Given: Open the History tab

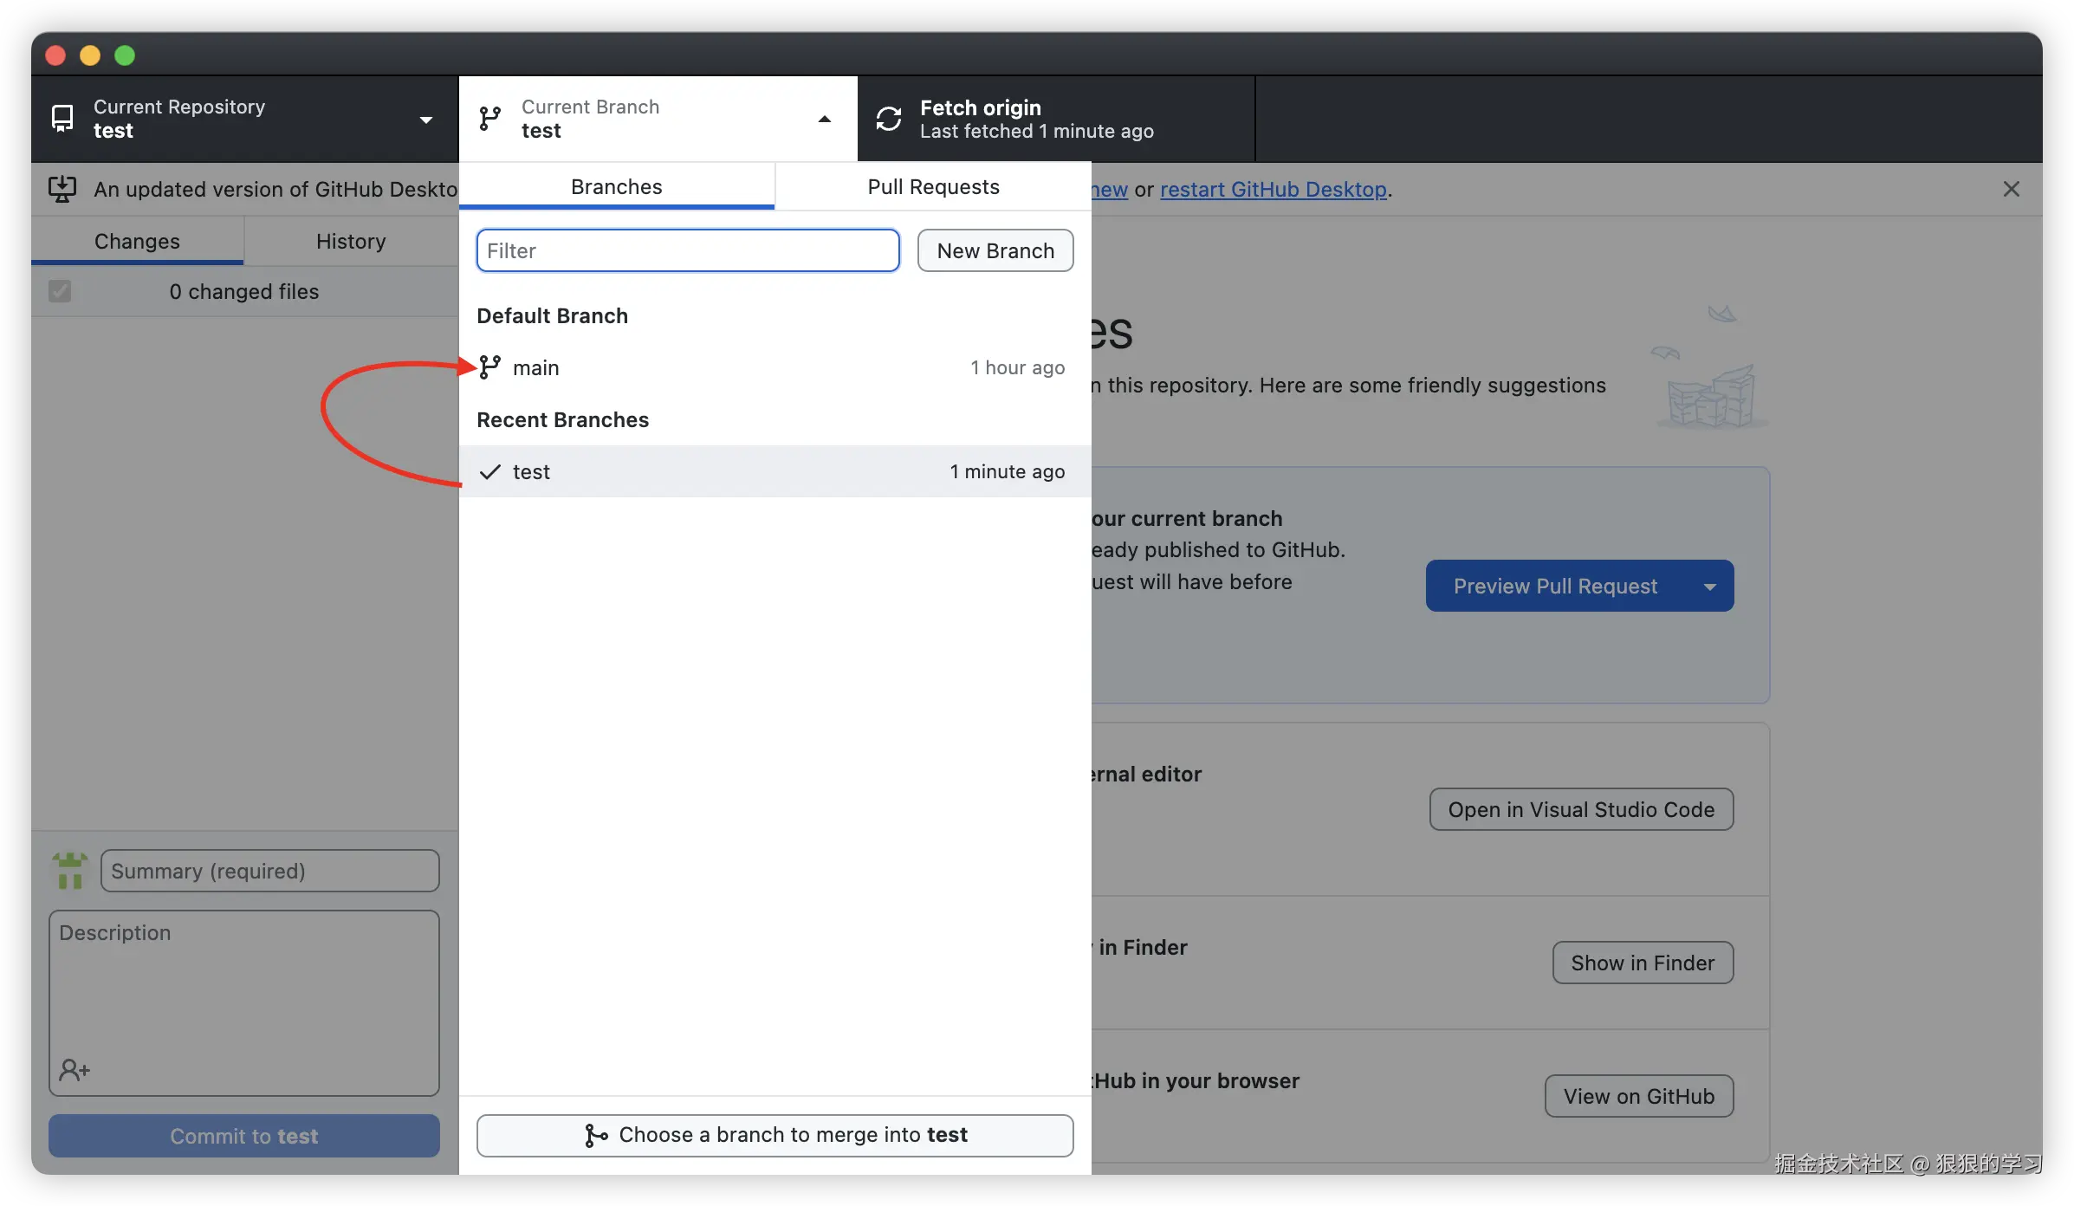Looking at the screenshot, I should pos(351,242).
